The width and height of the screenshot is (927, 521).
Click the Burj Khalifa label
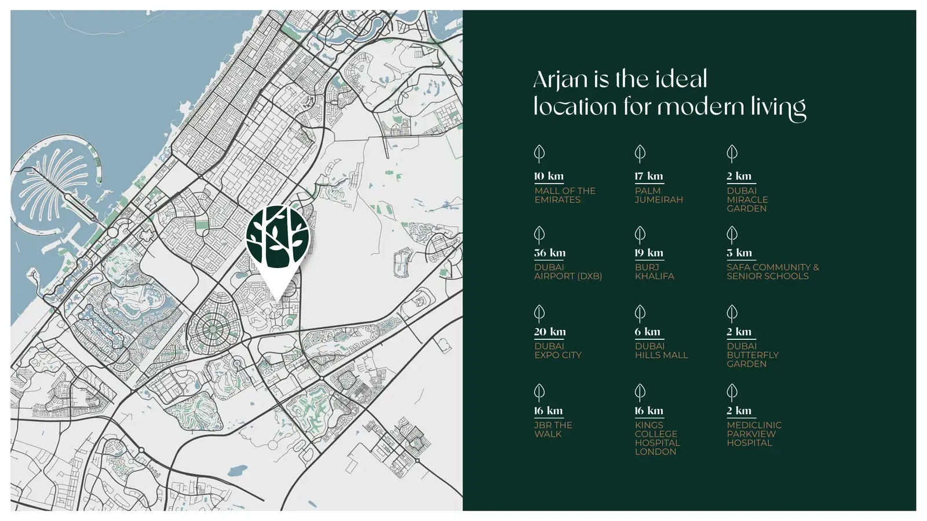click(654, 271)
